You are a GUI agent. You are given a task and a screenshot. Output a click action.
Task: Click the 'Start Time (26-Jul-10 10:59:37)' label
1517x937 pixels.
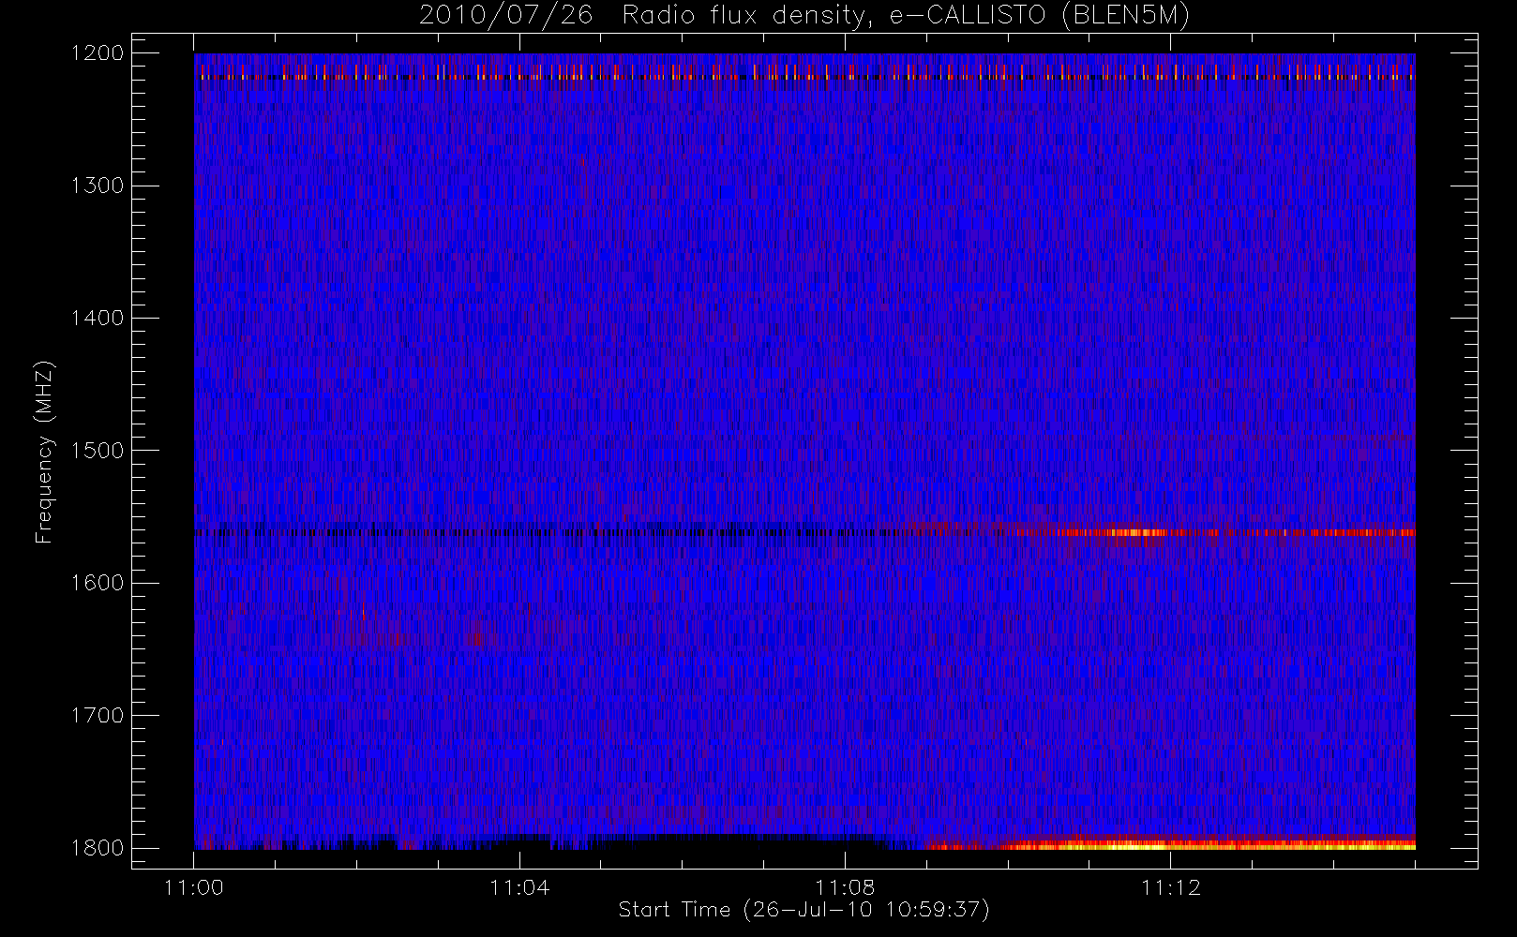pos(804,910)
